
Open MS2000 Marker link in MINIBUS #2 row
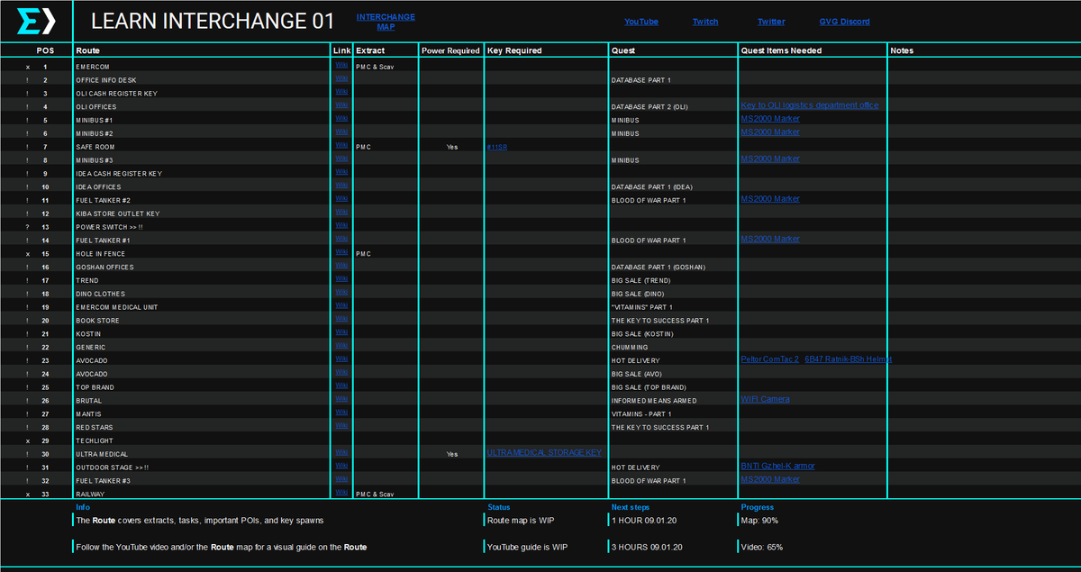point(770,132)
